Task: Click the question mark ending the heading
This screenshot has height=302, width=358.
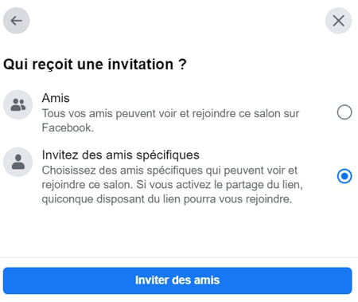Action: [x=182, y=65]
